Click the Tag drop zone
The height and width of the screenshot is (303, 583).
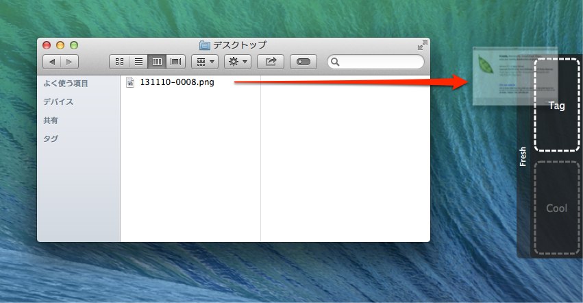point(556,105)
